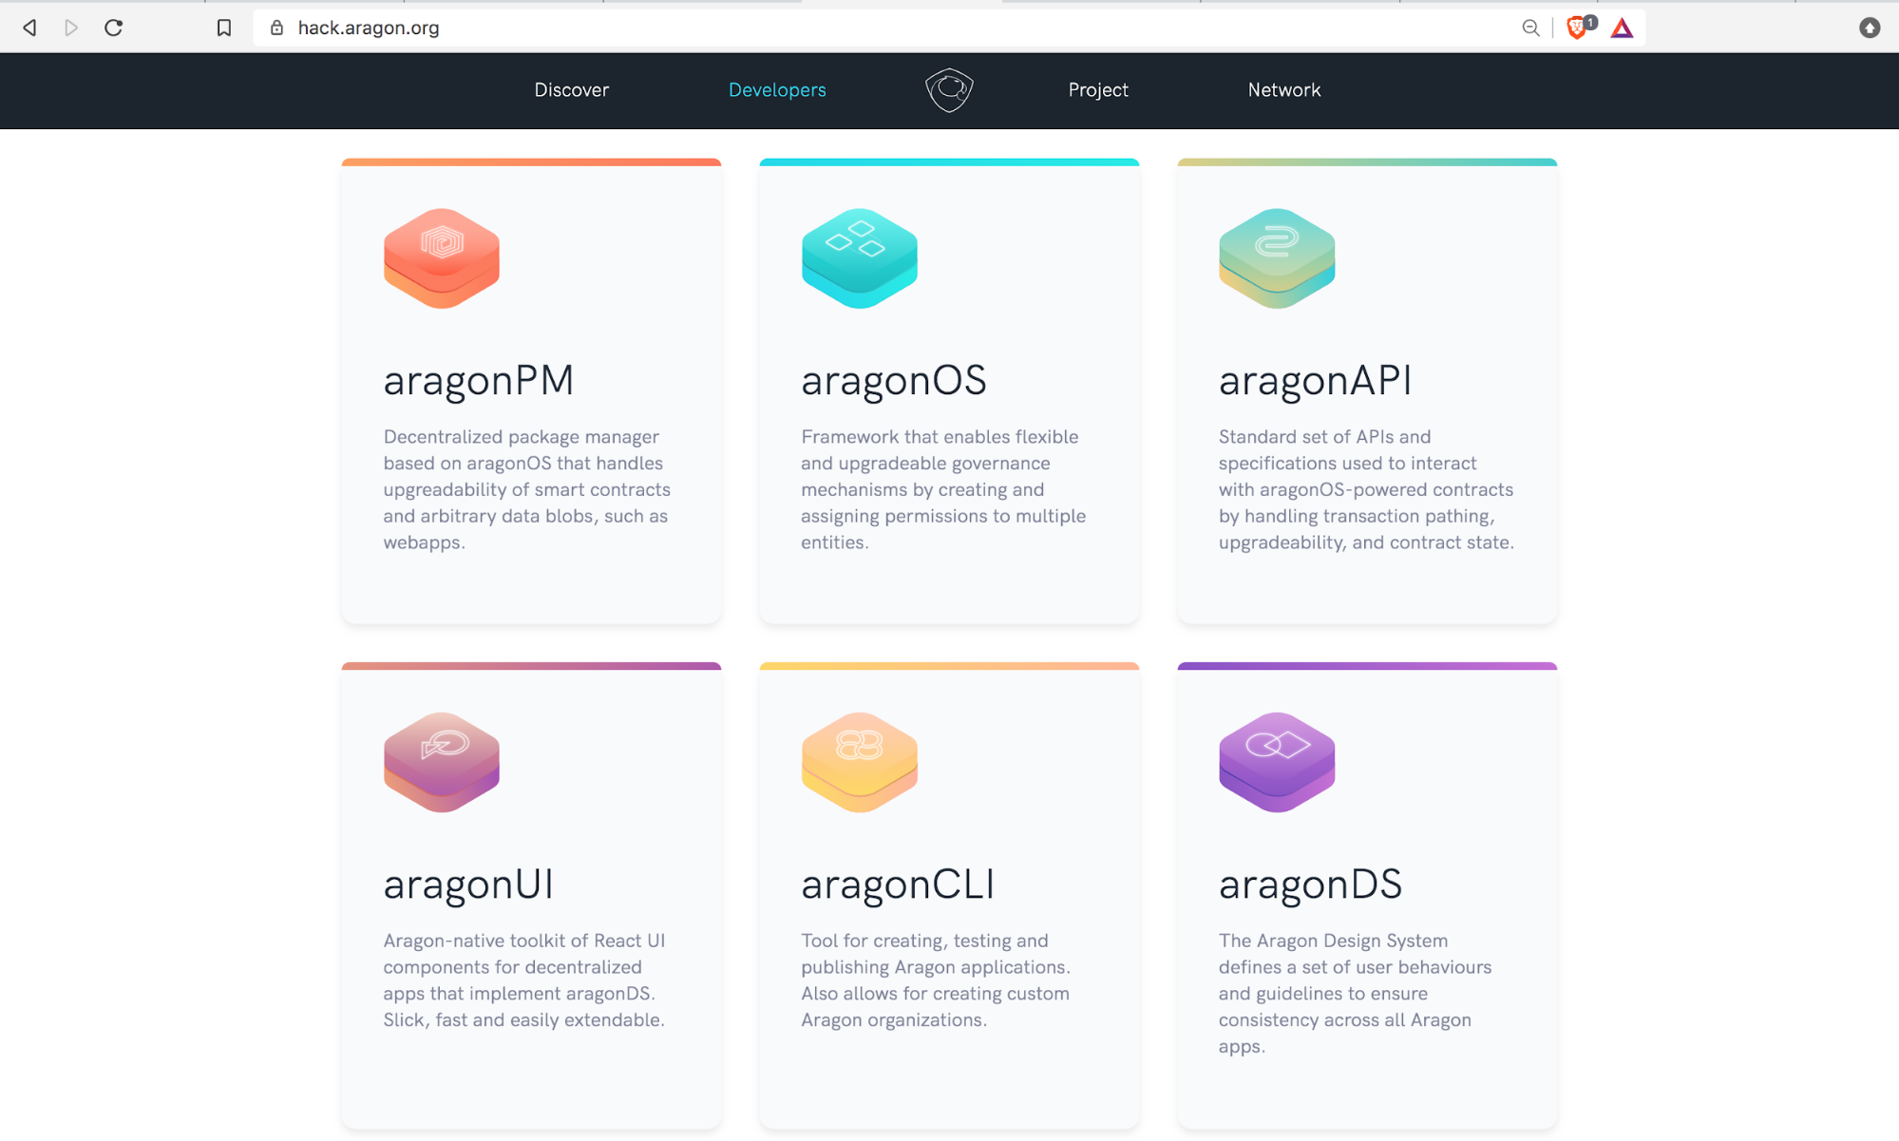Click the aragonUI pink hexagon icon

point(442,762)
